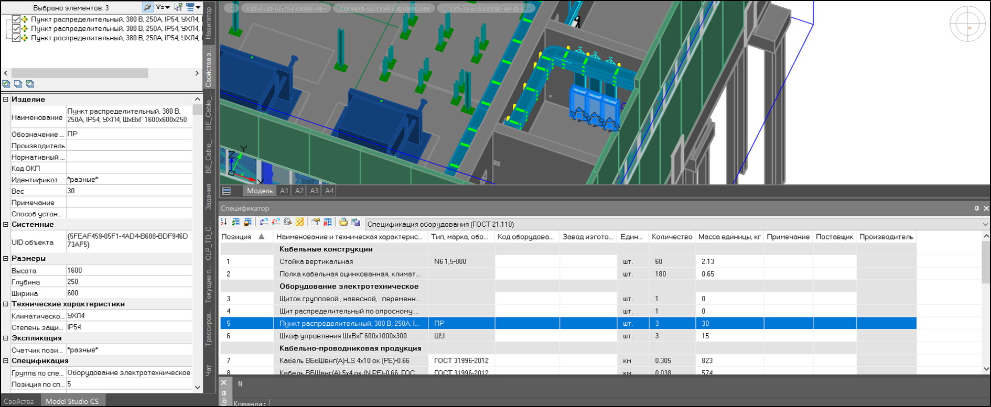Click the viewport layout icon left of Модель tab

click(x=227, y=191)
